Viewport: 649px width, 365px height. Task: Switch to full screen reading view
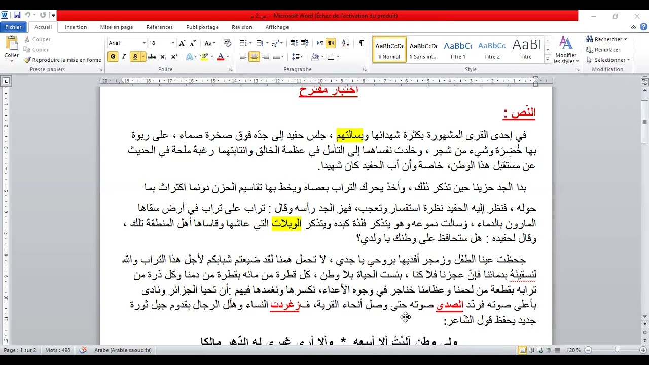pyautogui.click(x=531, y=350)
